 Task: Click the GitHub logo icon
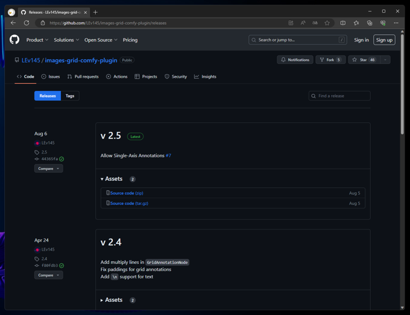(14, 40)
